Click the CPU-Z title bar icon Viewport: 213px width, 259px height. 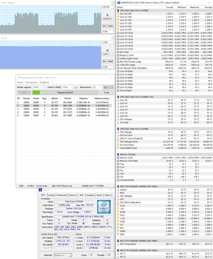[40, 190]
